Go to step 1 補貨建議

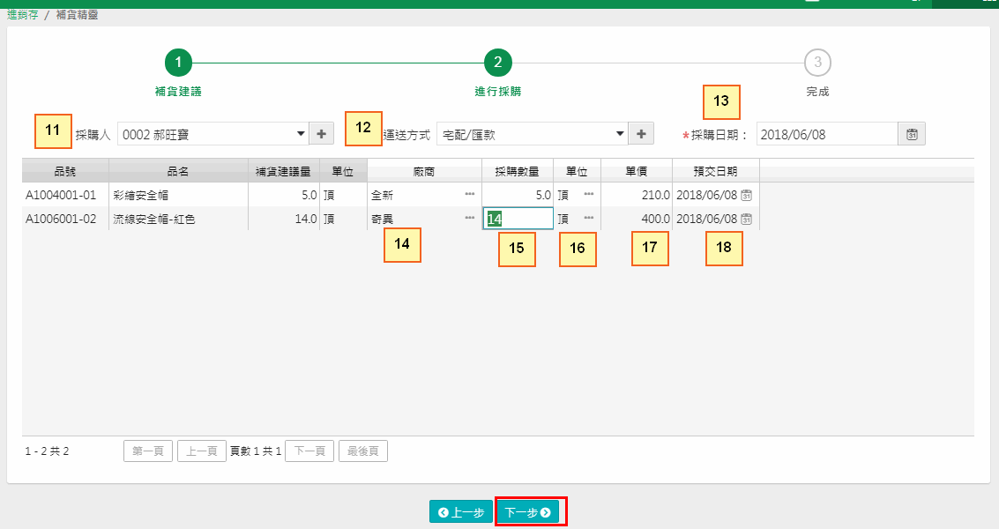tap(178, 63)
